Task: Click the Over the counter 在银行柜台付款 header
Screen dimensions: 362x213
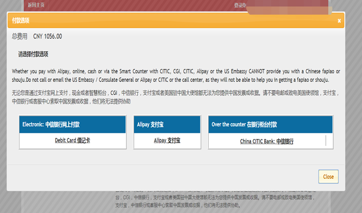Action: 270,124
